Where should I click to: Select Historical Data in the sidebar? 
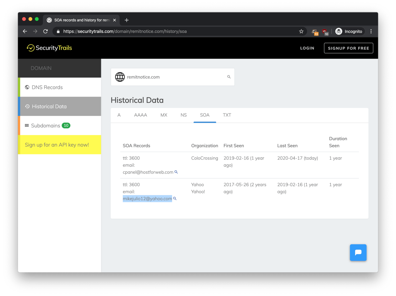click(59, 106)
